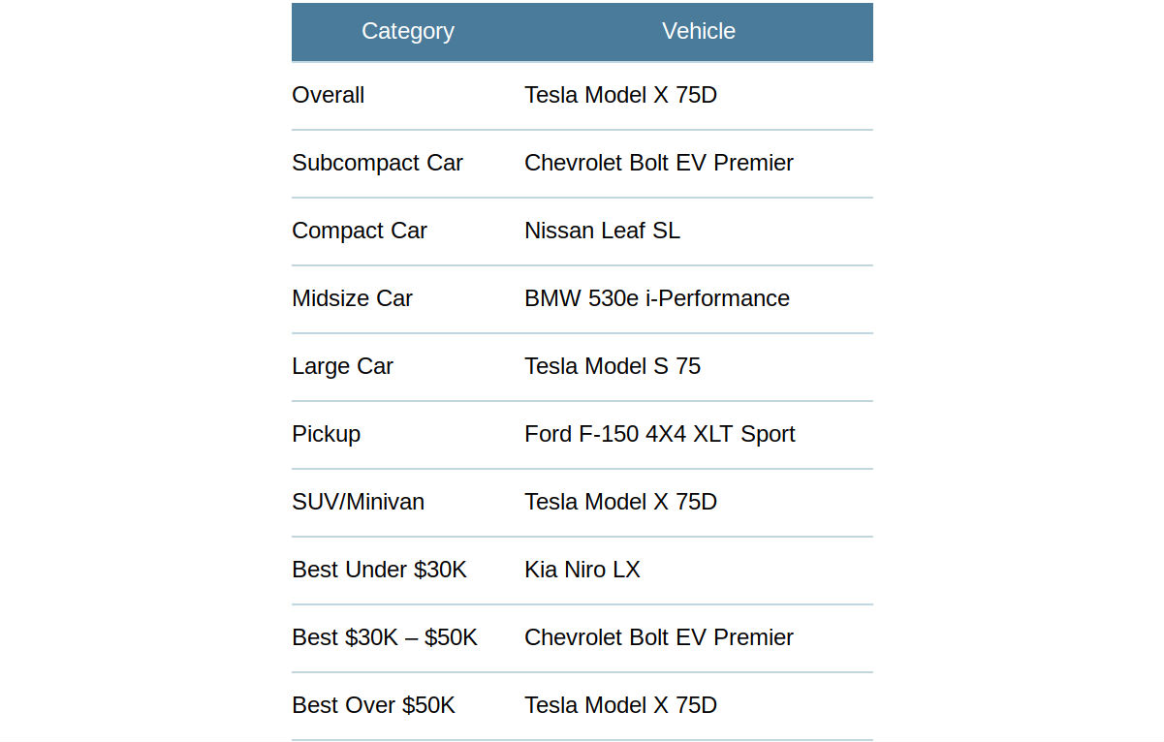Select the Subcompact Car category cell
This screenshot has width=1164, height=742.
(x=408, y=163)
